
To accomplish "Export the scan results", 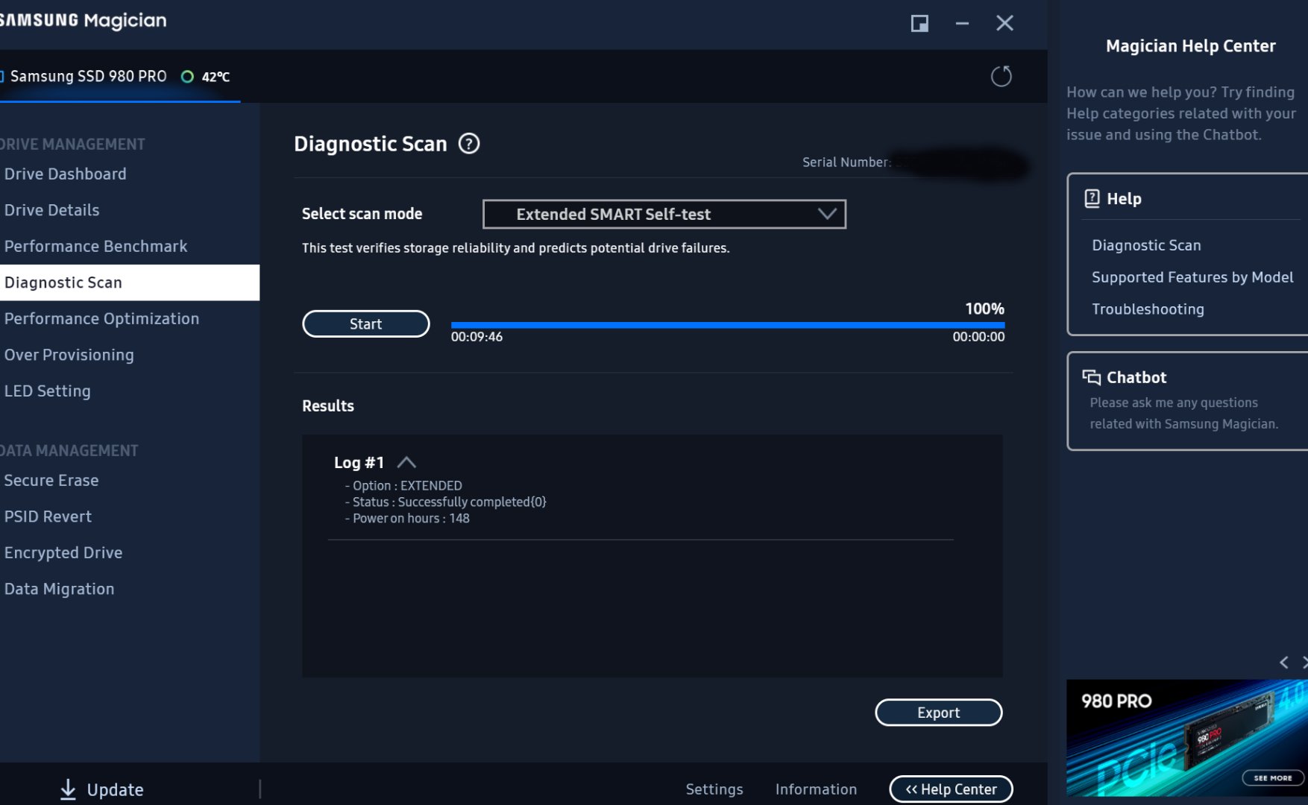I will pos(938,713).
